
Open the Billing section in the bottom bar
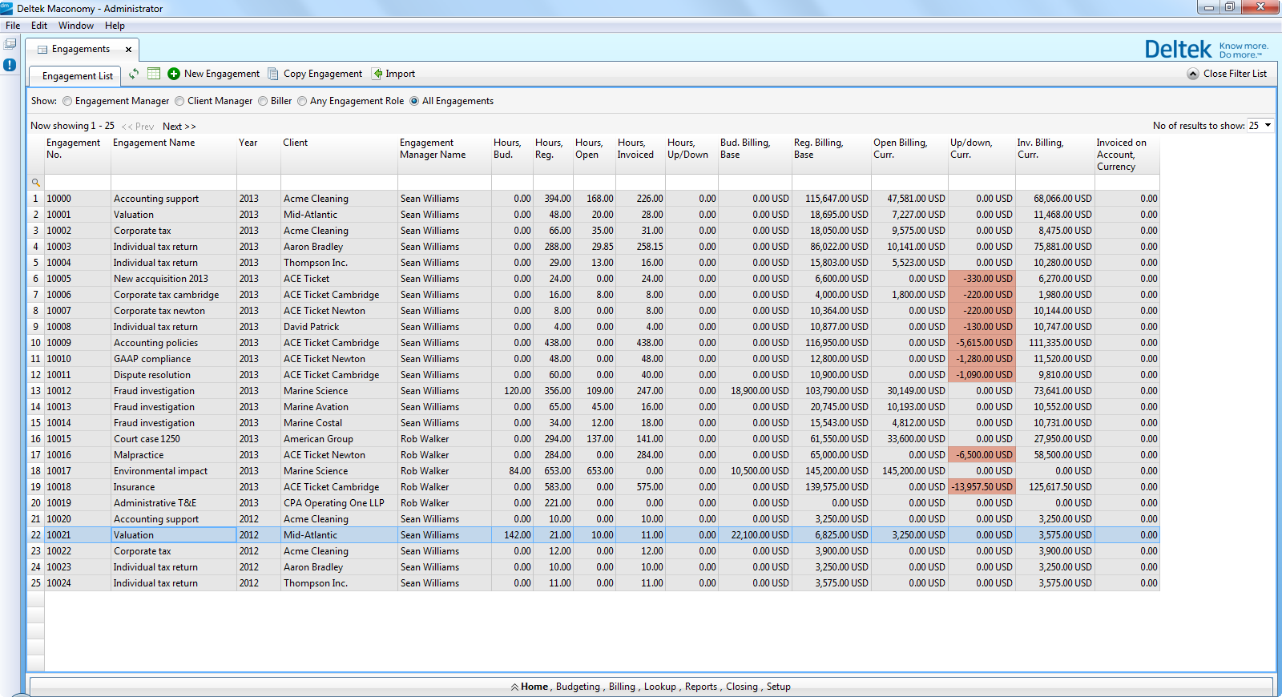pos(622,687)
